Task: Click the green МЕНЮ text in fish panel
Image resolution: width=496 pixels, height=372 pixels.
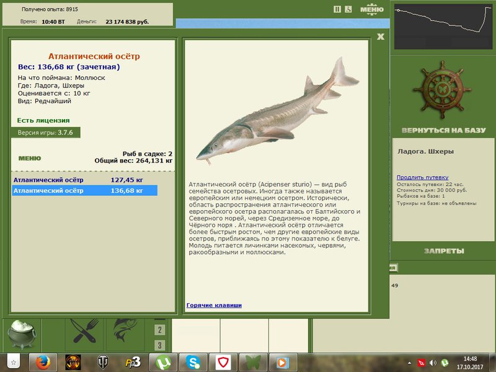Action: [30, 158]
